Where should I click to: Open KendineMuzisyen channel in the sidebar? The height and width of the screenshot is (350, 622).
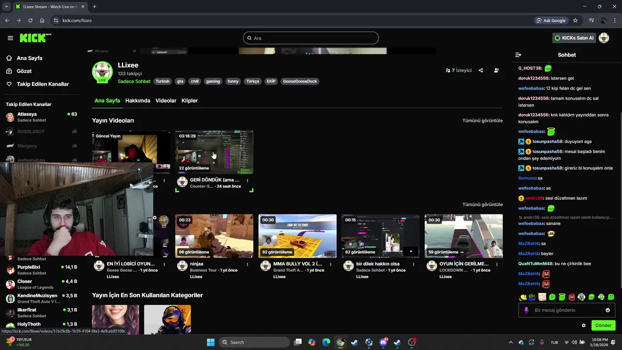(x=41, y=298)
